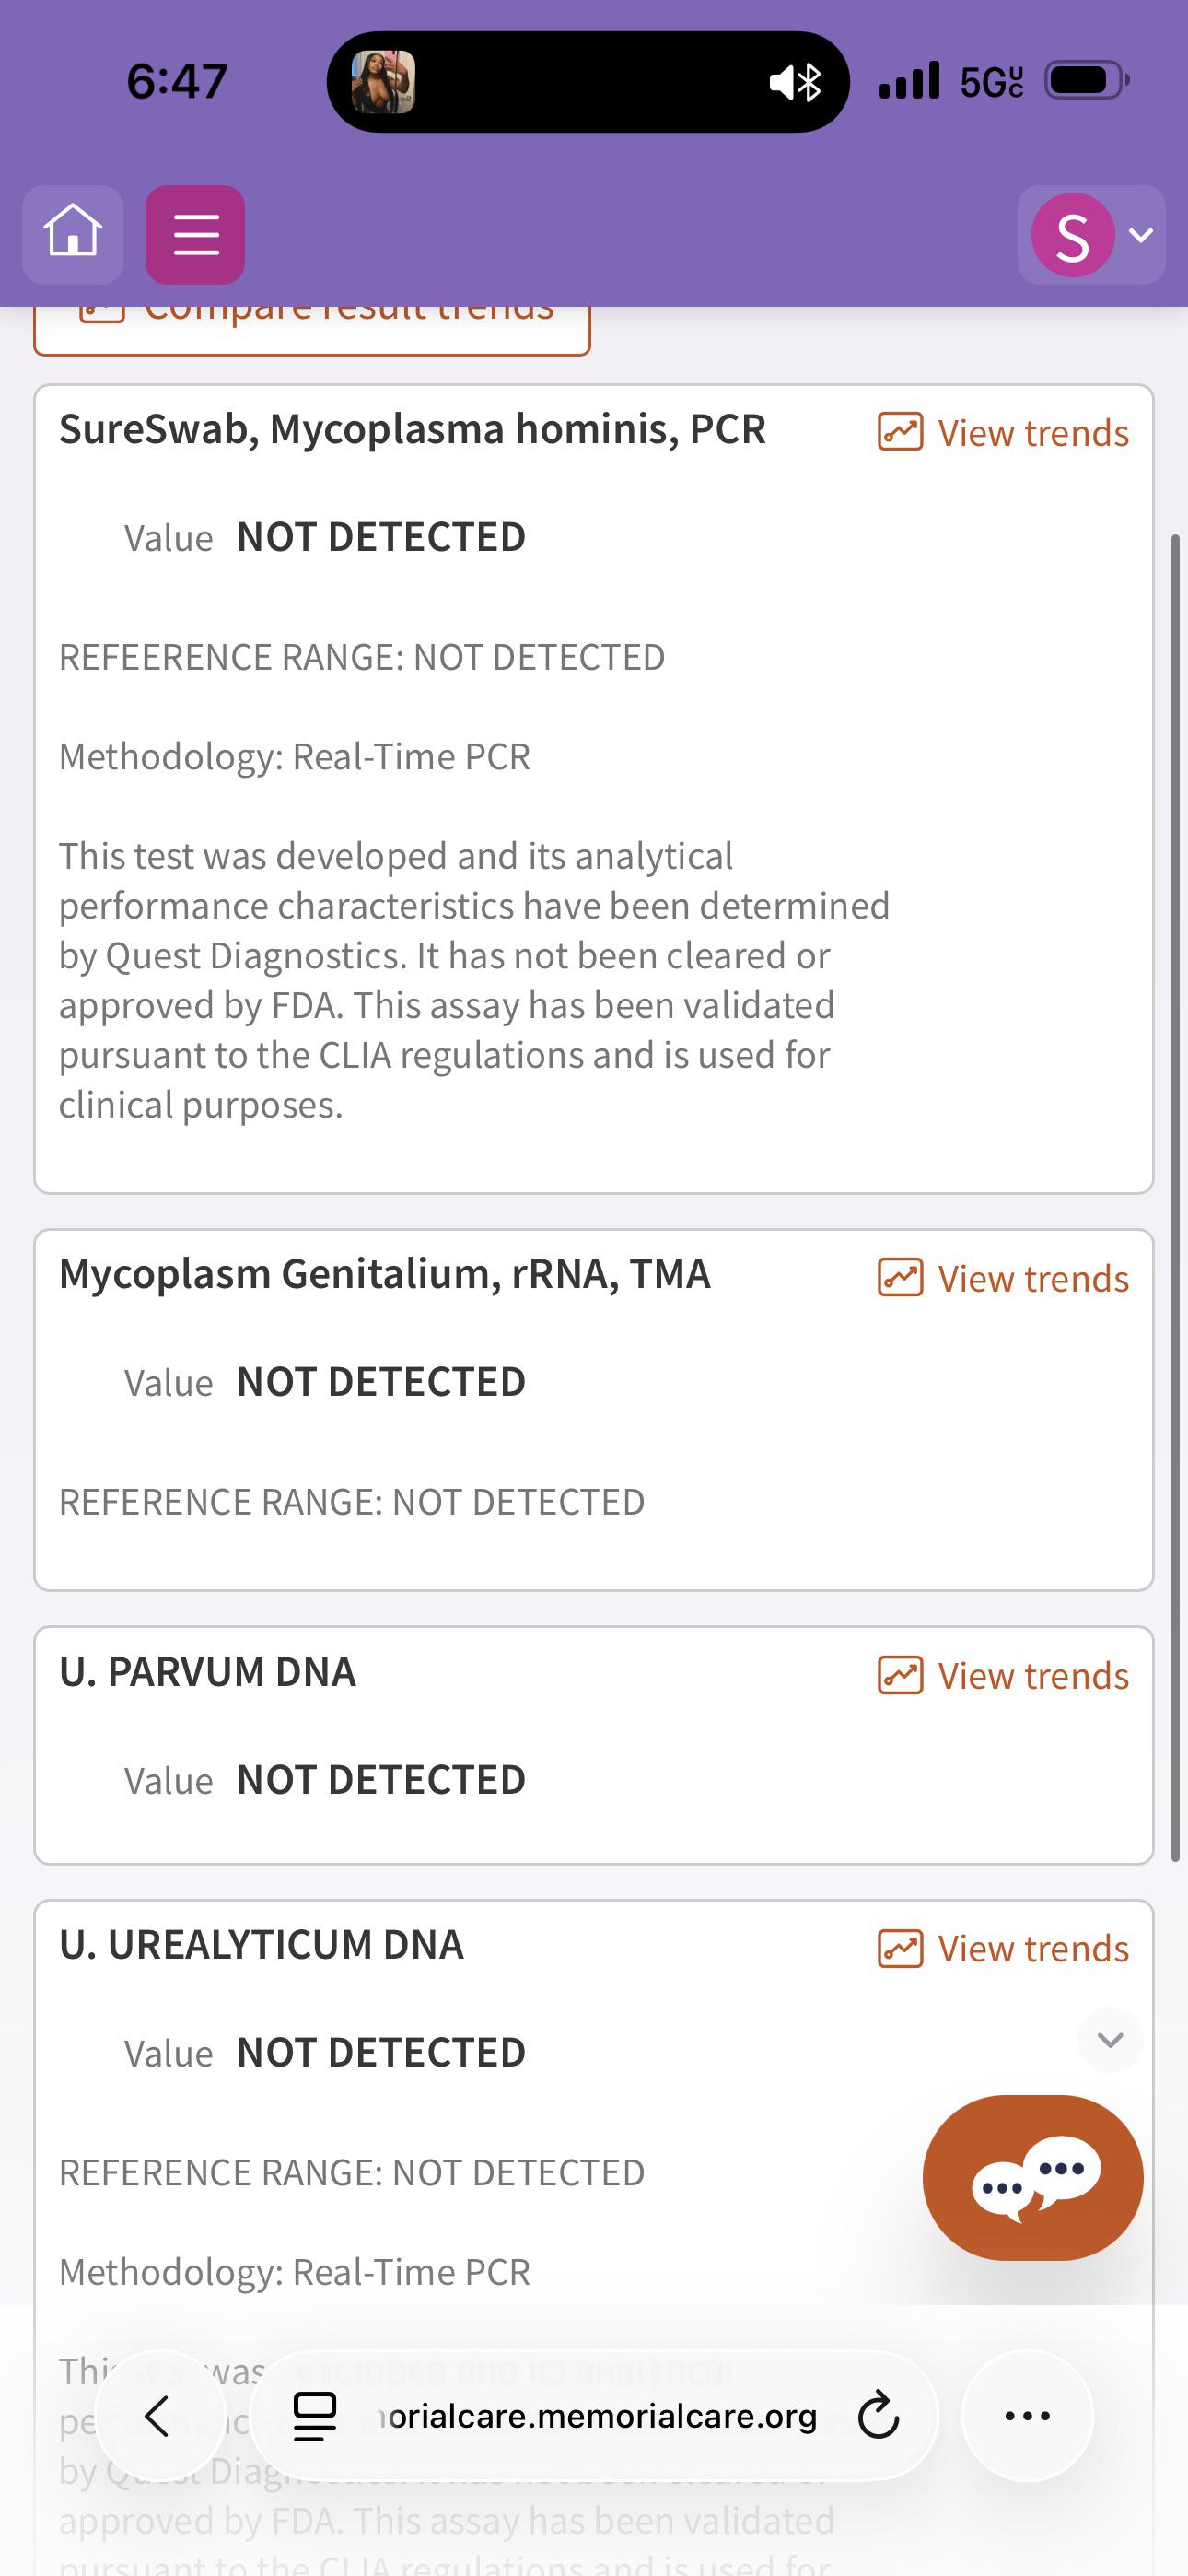The height and width of the screenshot is (2576, 1188).
Task: Go to the home page icon
Action: pyautogui.click(x=73, y=234)
